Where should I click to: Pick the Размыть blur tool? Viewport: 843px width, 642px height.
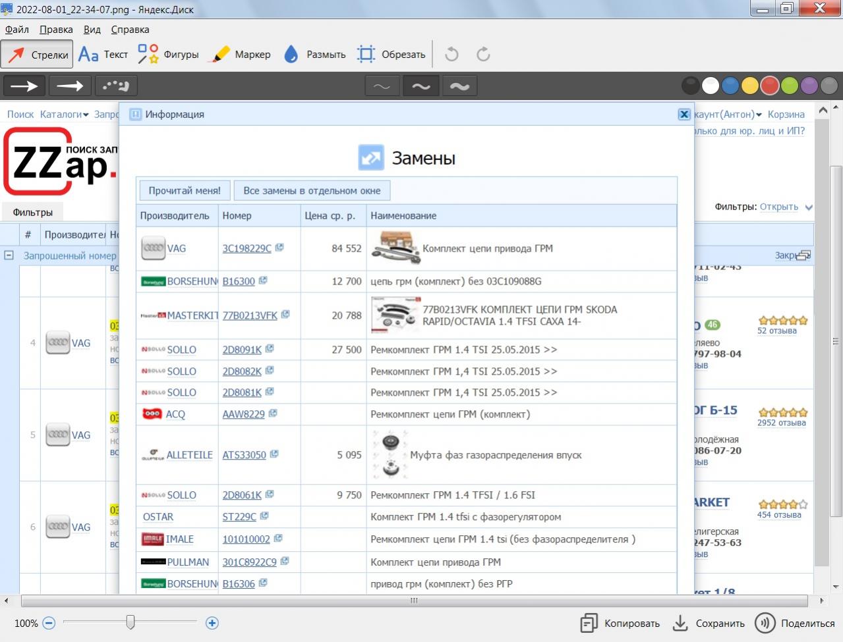tap(314, 55)
